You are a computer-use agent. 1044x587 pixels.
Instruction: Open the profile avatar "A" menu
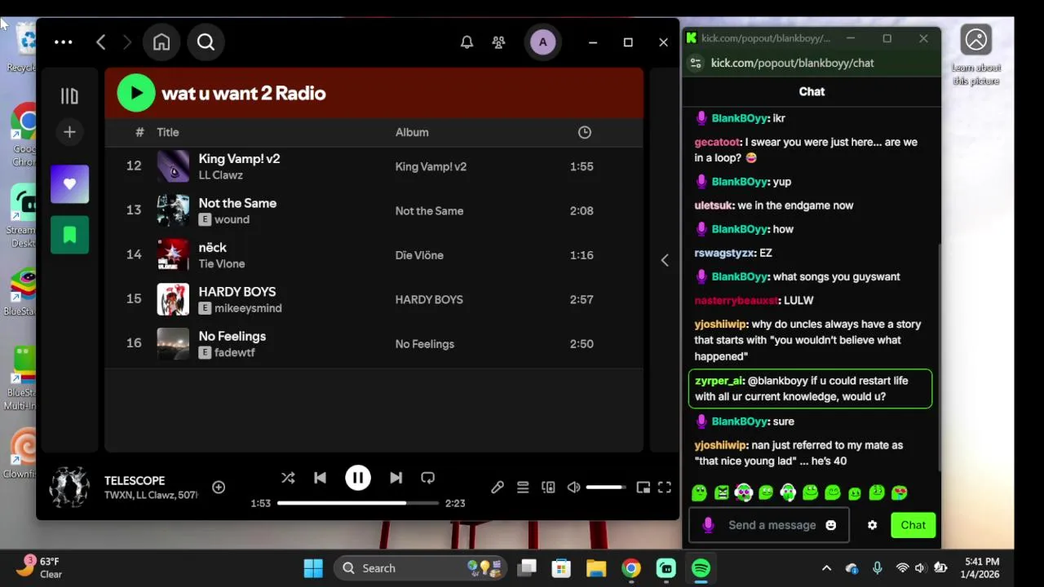click(543, 42)
